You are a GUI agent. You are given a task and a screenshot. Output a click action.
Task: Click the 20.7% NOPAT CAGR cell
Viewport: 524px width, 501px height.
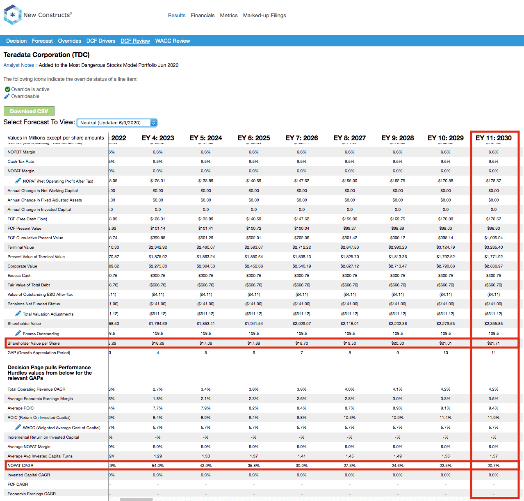(494, 465)
